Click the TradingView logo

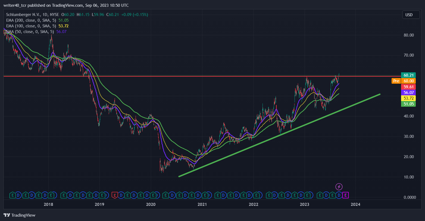20,215
